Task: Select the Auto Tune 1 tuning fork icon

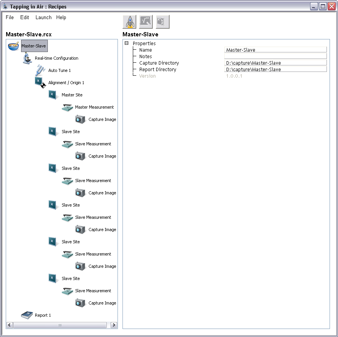Action: point(40,70)
